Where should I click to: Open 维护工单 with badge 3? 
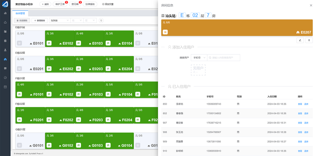coord(60,4)
